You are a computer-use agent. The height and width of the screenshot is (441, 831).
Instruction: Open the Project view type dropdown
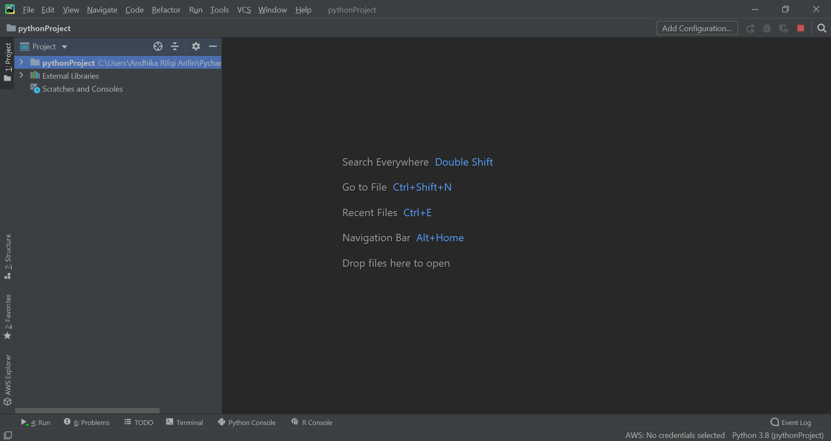coord(64,46)
